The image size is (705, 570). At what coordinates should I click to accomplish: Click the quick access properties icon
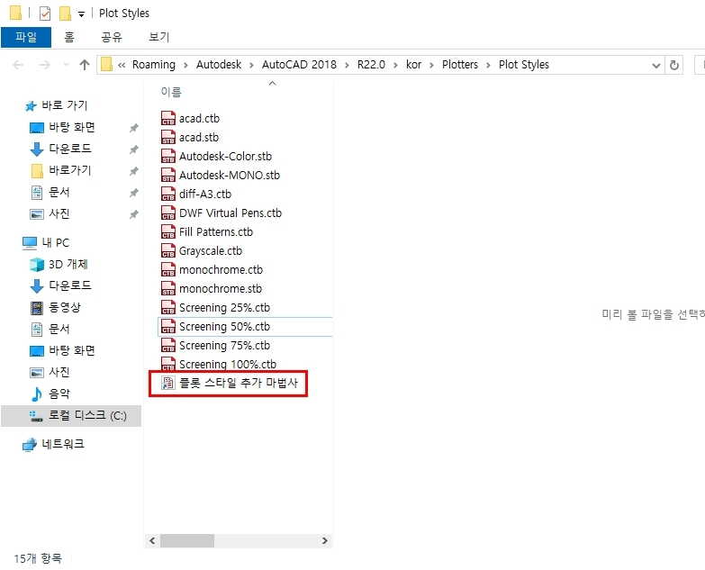coord(45,14)
